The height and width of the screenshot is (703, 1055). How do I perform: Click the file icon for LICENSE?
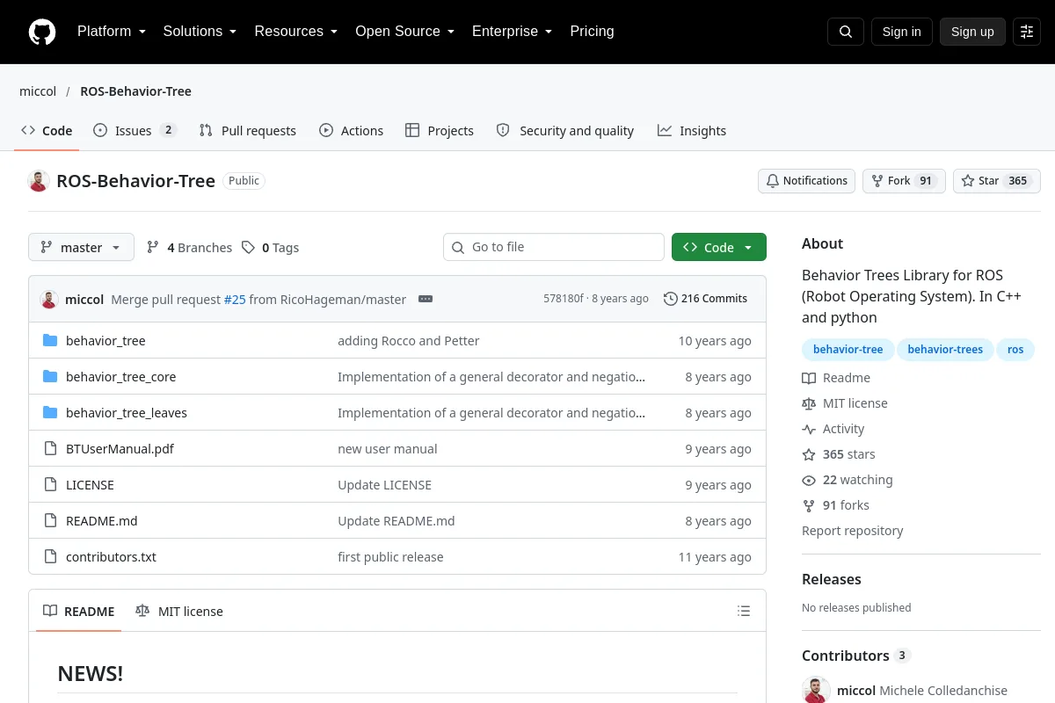click(50, 485)
